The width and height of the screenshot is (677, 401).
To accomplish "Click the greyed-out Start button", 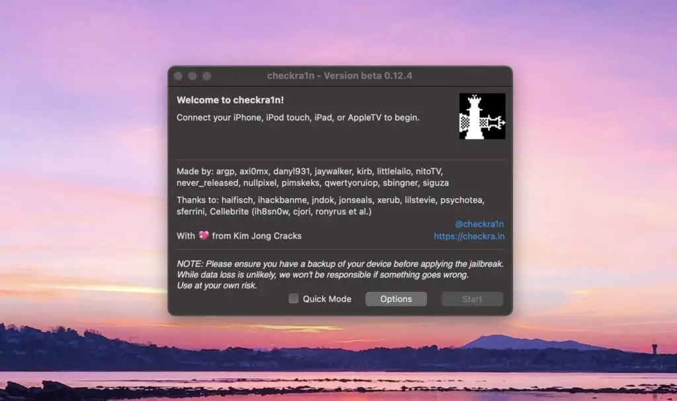I will coord(472,299).
